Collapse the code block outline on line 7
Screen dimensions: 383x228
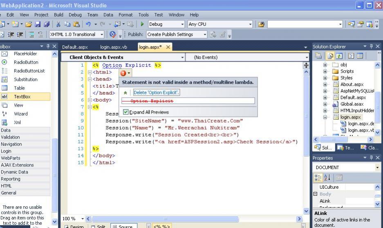(90, 107)
